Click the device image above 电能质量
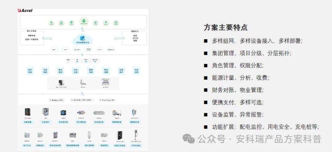The height and width of the screenshot is (152, 332). 28,112
